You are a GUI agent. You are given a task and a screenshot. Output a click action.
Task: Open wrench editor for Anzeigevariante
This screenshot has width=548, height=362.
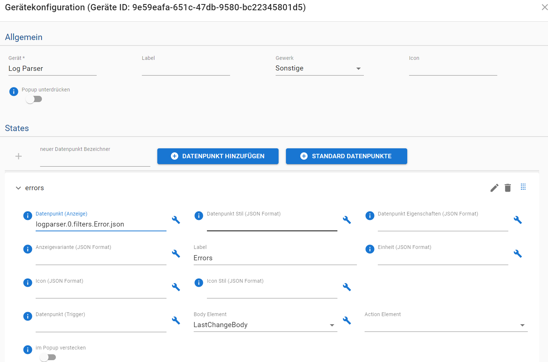pyautogui.click(x=176, y=254)
